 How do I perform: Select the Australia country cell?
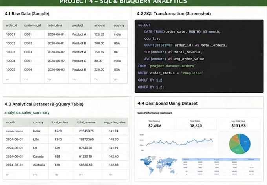click(x=39, y=165)
